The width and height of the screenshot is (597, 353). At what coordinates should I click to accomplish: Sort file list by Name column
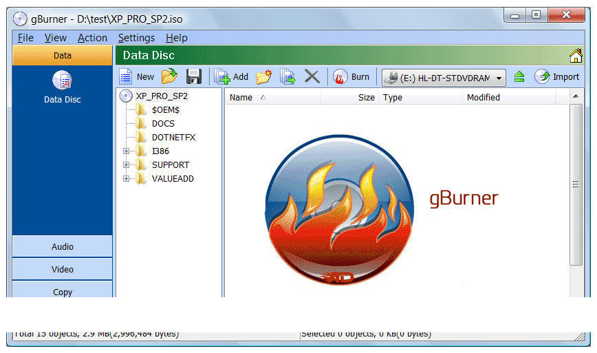click(x=272, y=98)
